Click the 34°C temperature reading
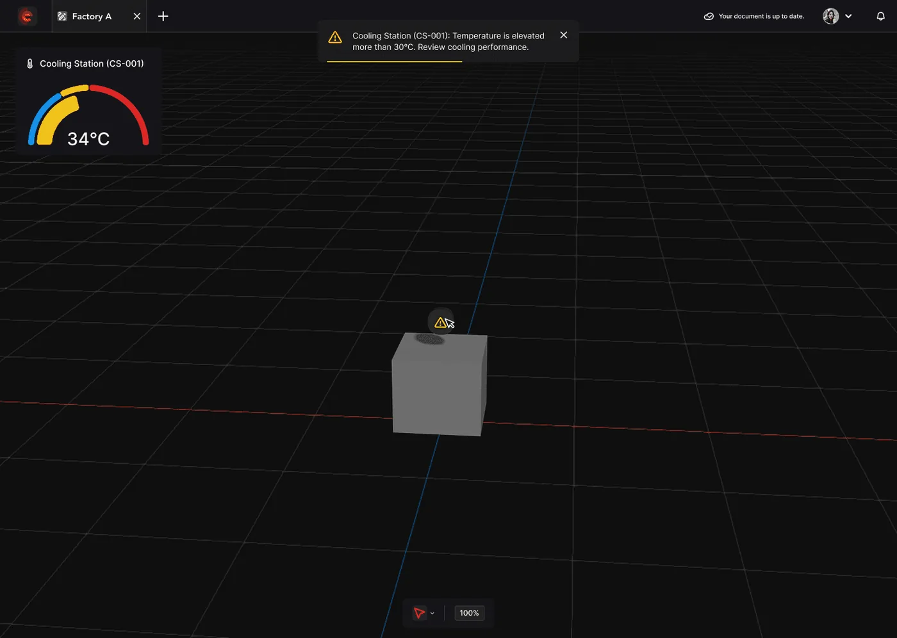The width and height of the screenshot is (897, 638). 88,138
